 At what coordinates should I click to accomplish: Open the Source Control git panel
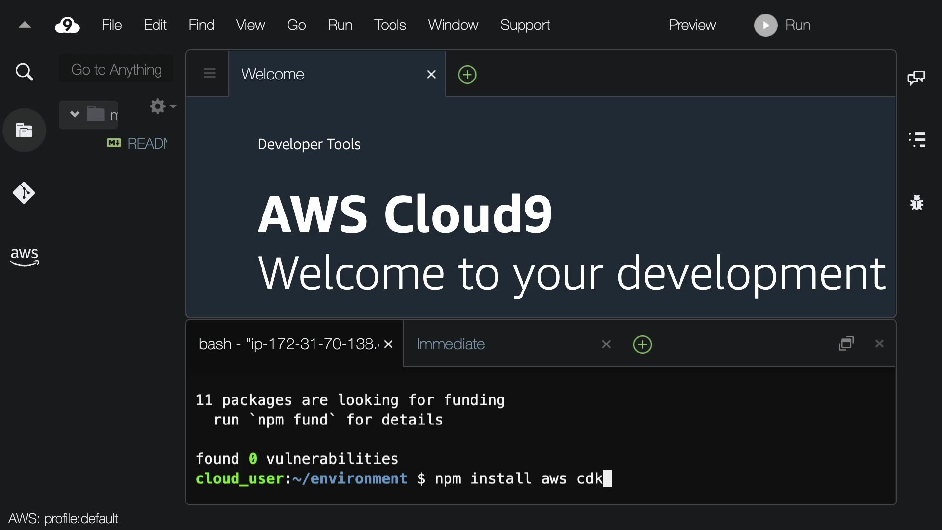(x=24, y=193)
